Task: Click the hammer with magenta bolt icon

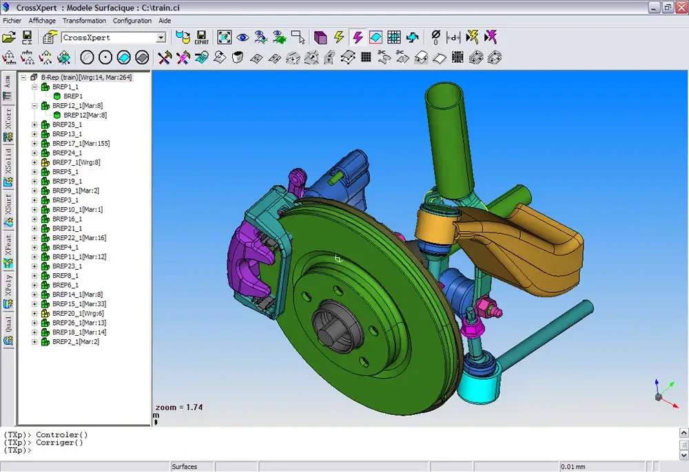Action: pos(183,58)
